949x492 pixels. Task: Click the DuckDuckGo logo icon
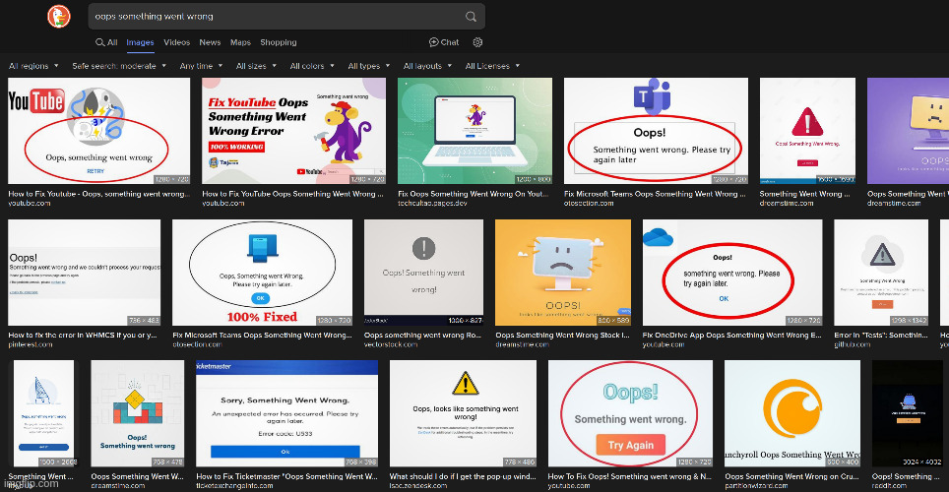point(59,17)
